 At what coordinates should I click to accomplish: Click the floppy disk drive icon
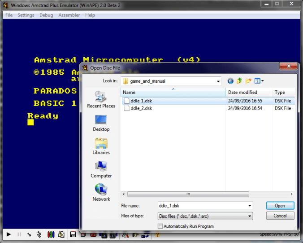coord(73,234)
